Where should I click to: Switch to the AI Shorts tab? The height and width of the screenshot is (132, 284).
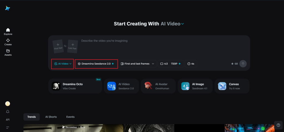click(51, 117)
